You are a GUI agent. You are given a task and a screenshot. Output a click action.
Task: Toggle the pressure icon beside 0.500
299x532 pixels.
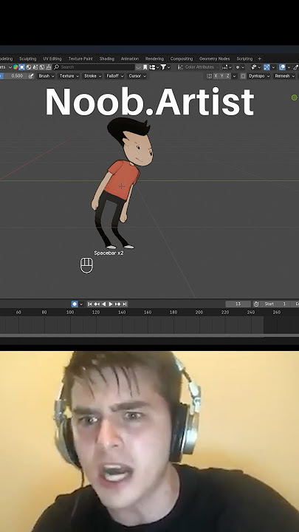[x=31, y=76]
